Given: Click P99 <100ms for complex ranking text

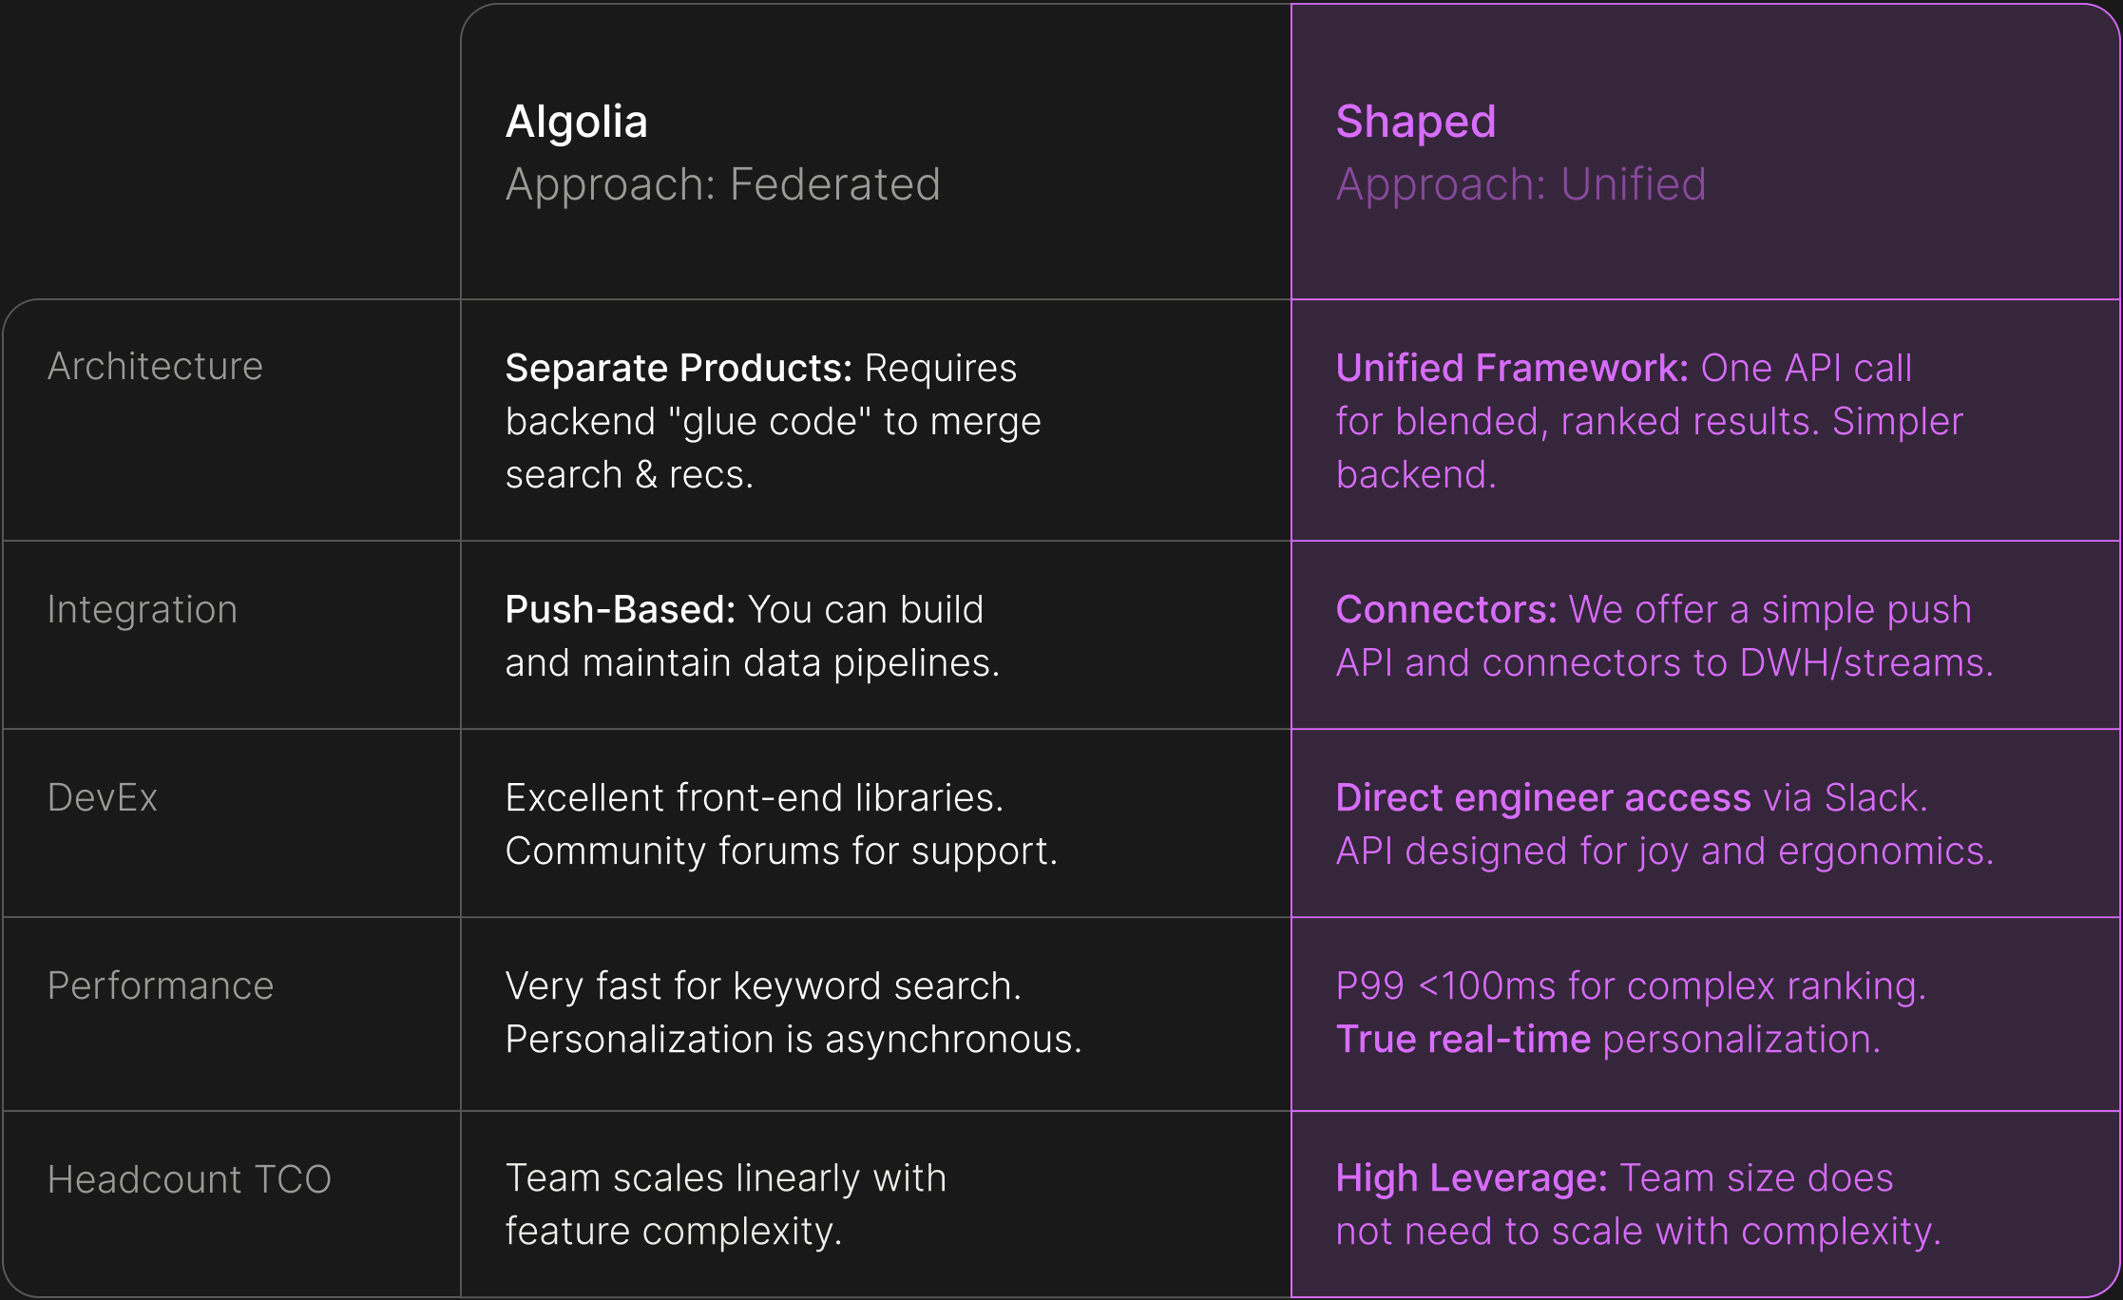Looking at the screenshot, I should [1631, 986].
